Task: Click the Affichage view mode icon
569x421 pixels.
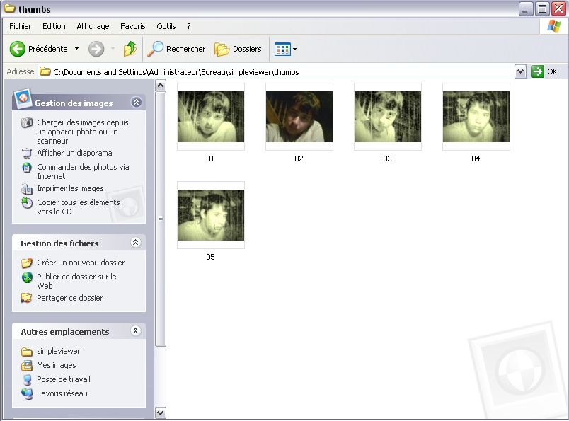Action: (282, 49)
